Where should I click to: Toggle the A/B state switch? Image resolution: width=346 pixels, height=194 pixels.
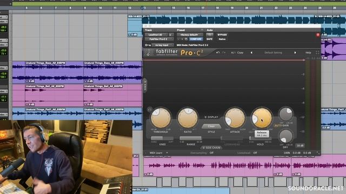pos(233,53)
